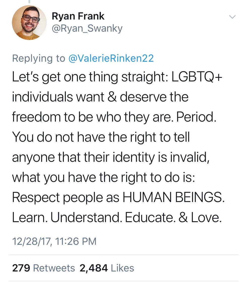Click the Ryan Frank display name

coord(78,16)
